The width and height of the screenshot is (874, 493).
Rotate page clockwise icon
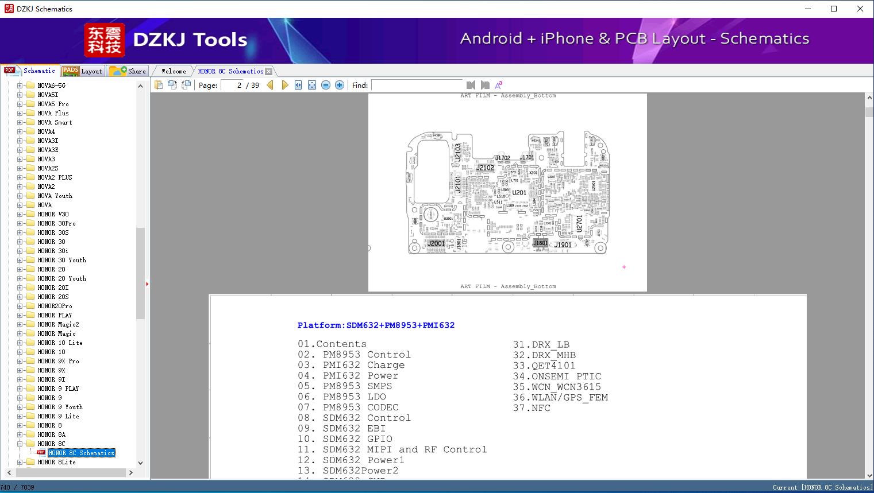pyautogui.click(x=172, y=85)
